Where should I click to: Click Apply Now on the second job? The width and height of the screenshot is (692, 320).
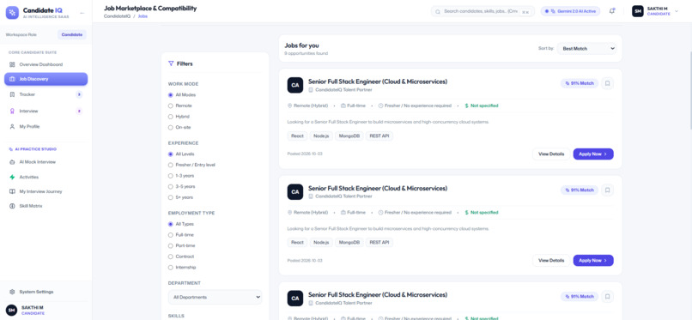pos(593,261)
